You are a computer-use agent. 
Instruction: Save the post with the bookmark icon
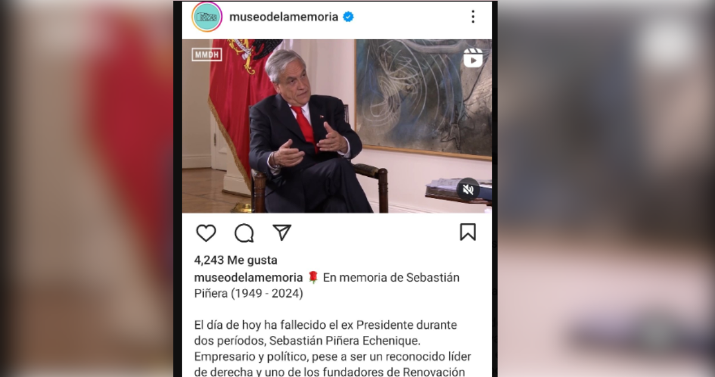click(x=468, y=232)
